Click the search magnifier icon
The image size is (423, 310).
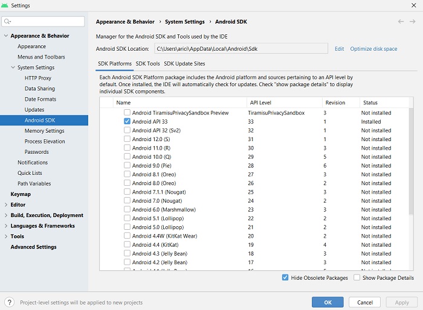click(x=7, y=22)
